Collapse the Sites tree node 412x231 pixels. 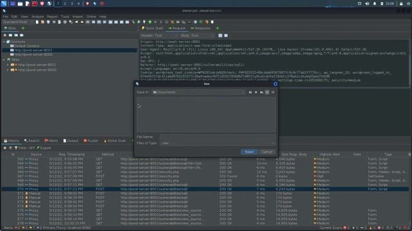4,60
